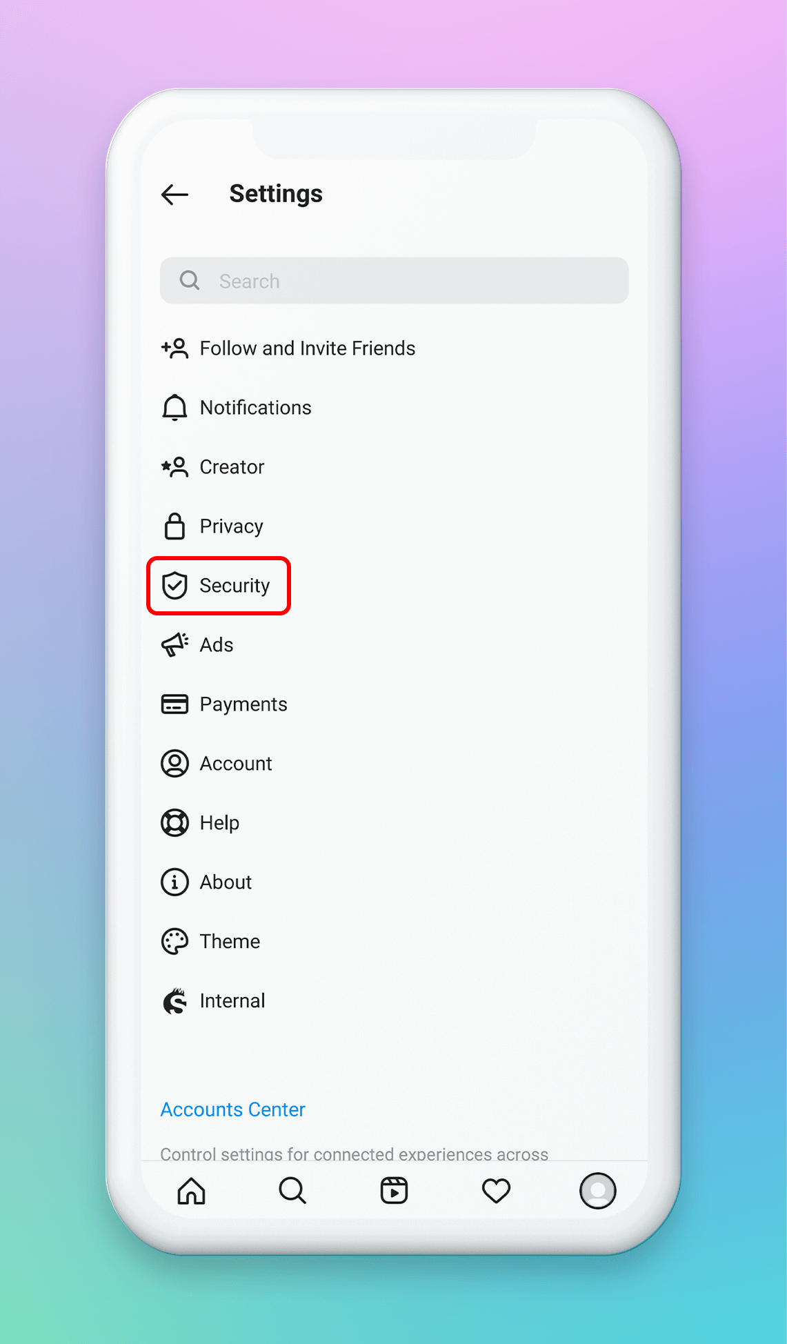
Task: Tap the megaphone Ads icon
Action: click(x=175, y=645)
